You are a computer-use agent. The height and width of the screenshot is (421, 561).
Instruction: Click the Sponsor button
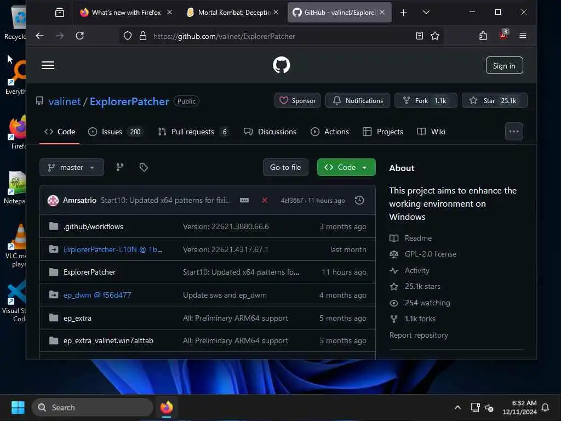[x=297, y=101]
